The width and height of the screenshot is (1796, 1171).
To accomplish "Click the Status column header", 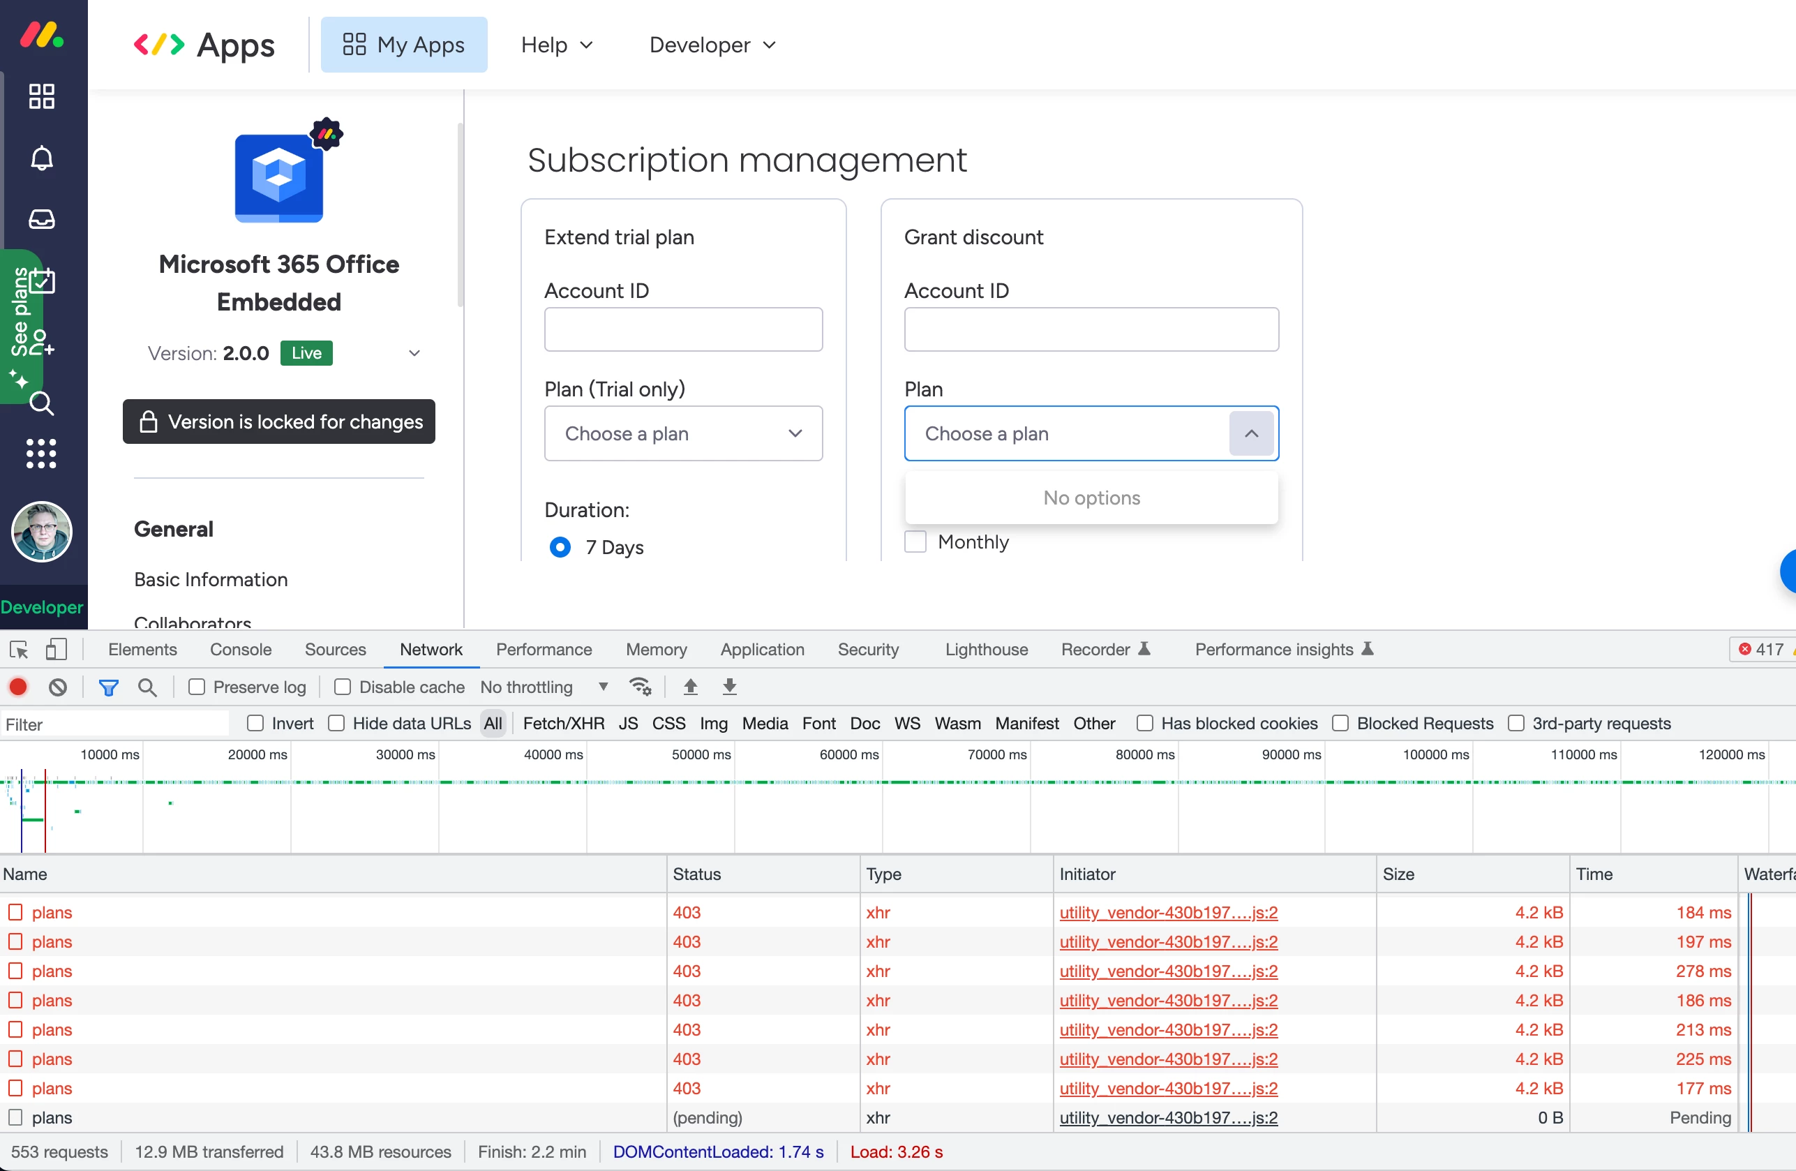I will pos(763,874).
